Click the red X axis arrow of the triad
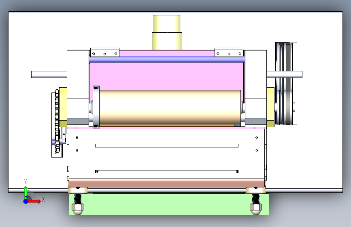 coord(34,201)
